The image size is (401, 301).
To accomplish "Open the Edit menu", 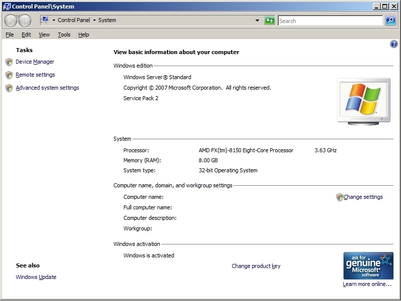I will 26,35.
